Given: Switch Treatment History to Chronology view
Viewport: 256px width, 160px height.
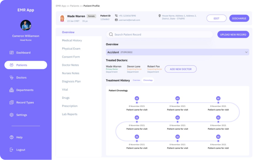Looking at the screenshot, I should 148,80.
